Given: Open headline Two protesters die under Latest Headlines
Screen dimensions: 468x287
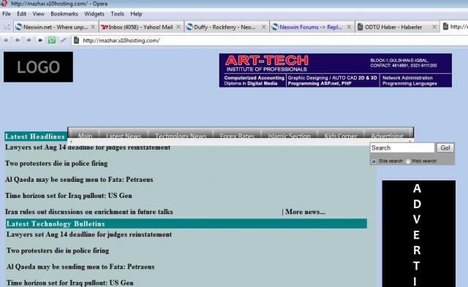Looking at the screenshot, I should click(x=56, y=164).
